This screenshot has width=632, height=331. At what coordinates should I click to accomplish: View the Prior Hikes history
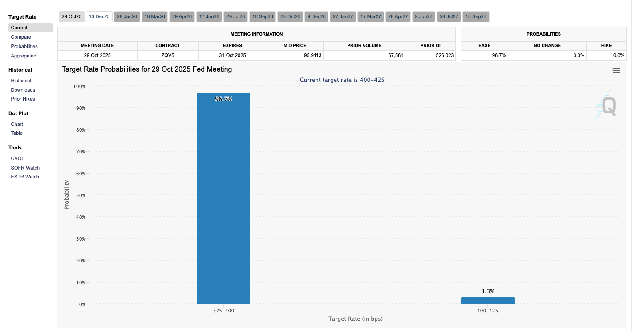tap(23, 99)
